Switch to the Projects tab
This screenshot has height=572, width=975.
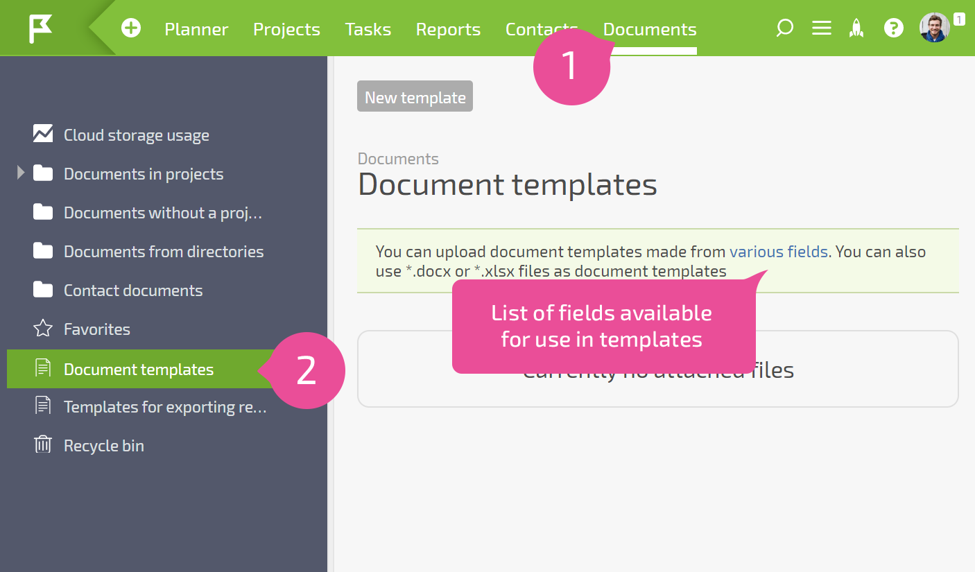pyautogui.click(x=286, y=29)
